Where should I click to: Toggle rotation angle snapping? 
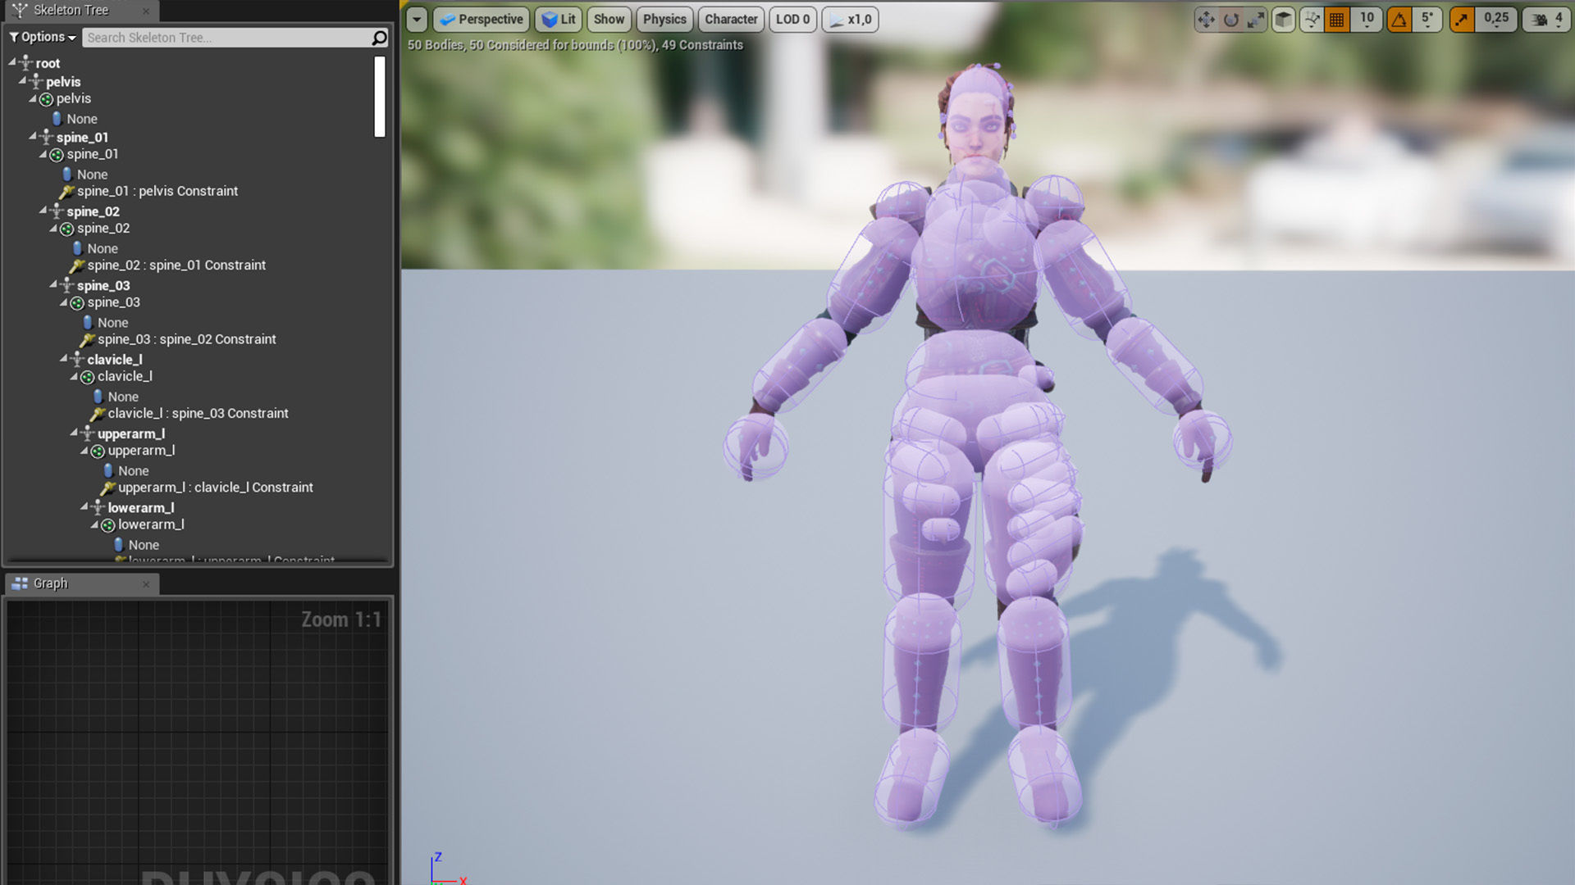tap(1399, 20)
